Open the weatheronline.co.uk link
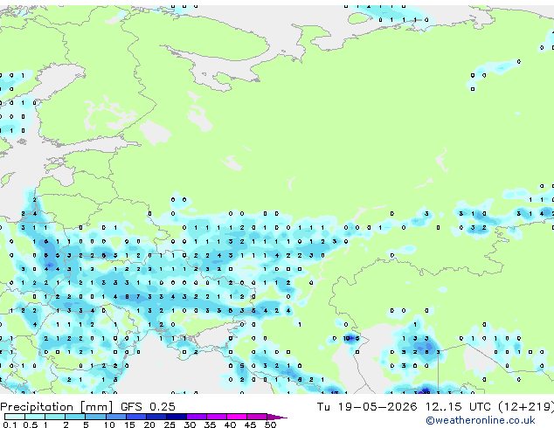The height and width of the screenshot is (428, 554). coord(481,420)
